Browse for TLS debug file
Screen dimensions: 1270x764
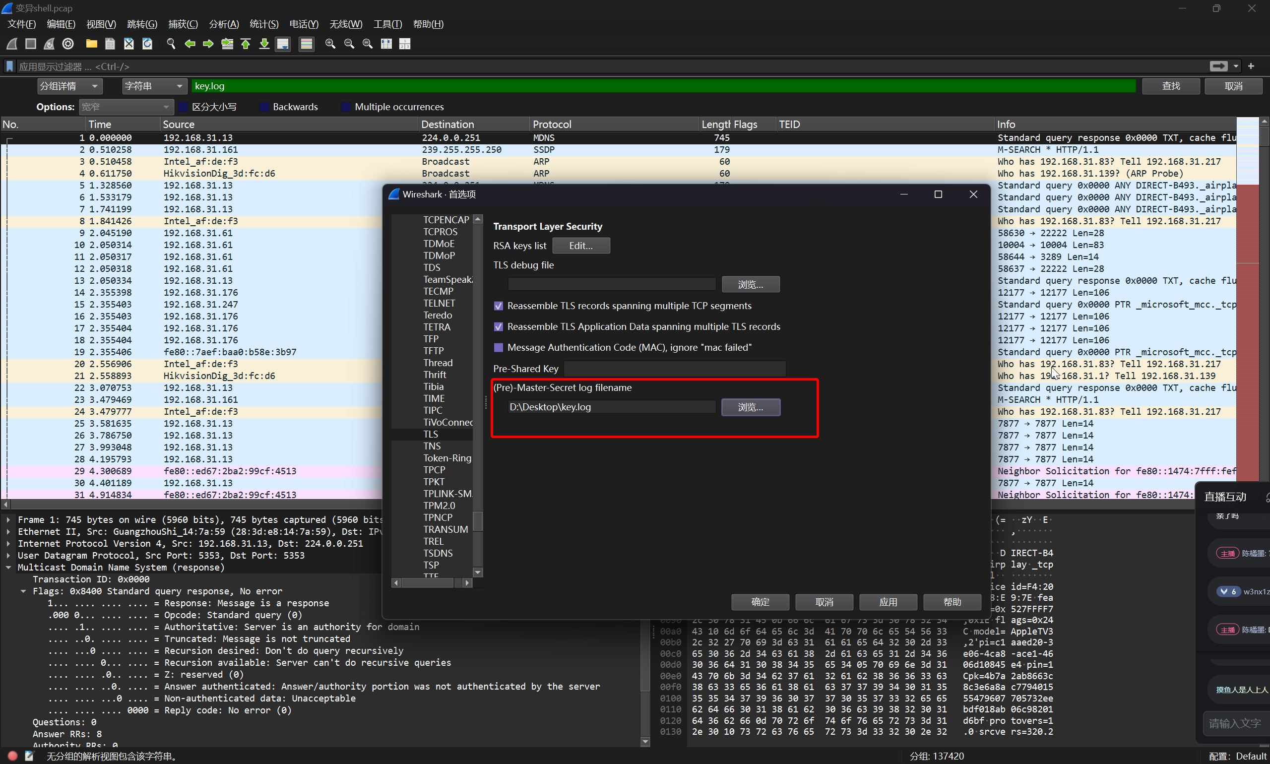(x=751, y=284)
